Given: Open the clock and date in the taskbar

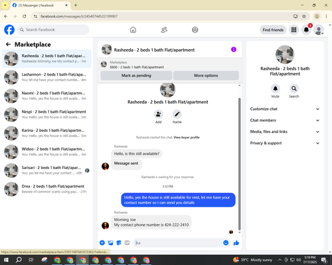Looking at the screenshot, I should (310, 260).
